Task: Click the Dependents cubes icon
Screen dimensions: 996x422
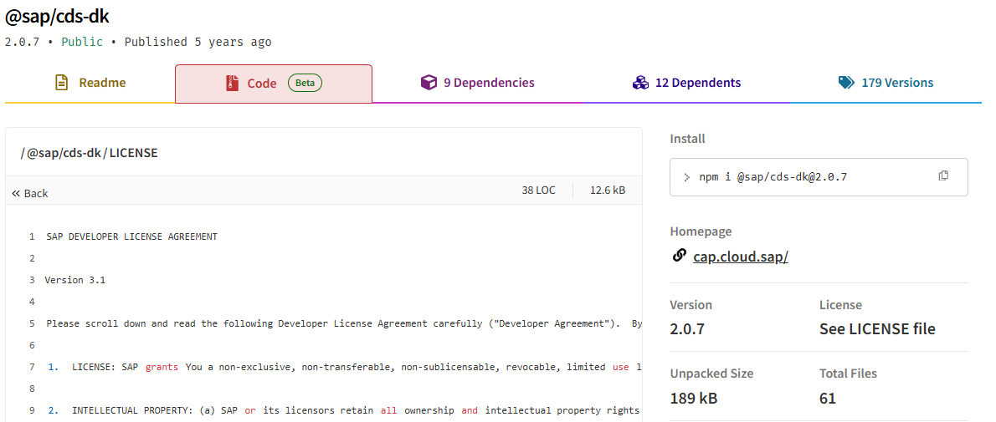Action: tap(639, 83)
